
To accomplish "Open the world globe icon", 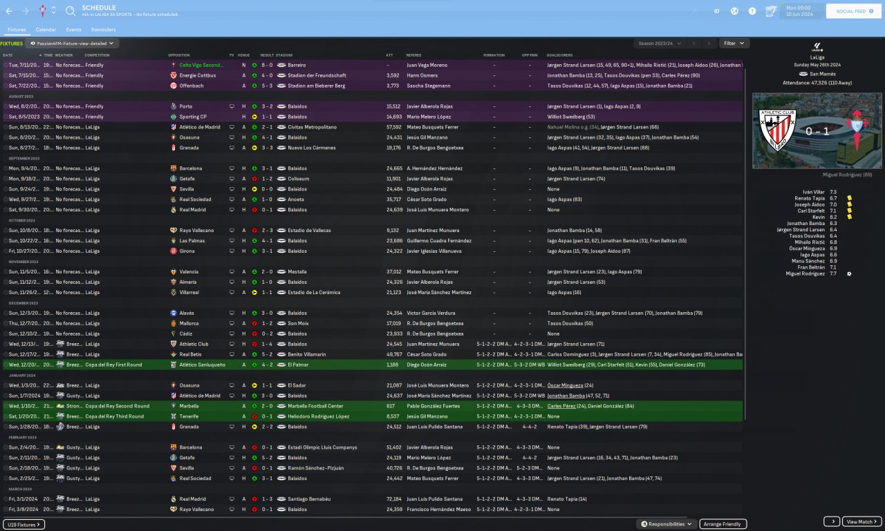I will [734, 11].
